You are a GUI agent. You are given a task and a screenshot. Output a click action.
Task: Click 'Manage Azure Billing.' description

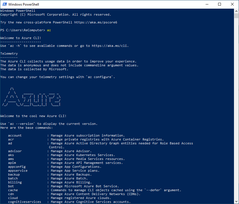[71, 182]
